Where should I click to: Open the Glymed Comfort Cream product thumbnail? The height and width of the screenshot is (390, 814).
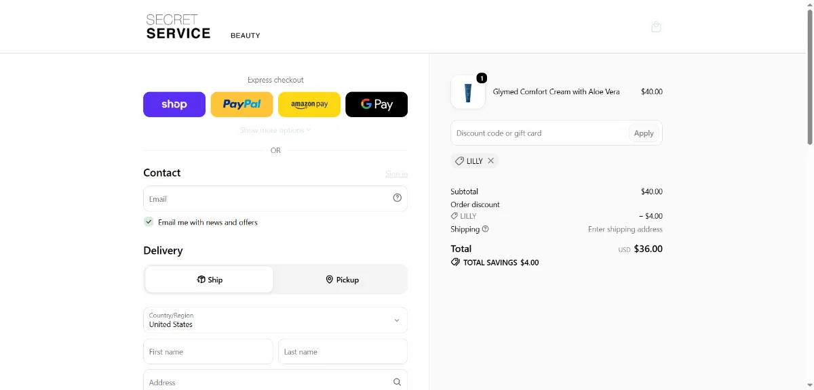[x=468, y=92]
